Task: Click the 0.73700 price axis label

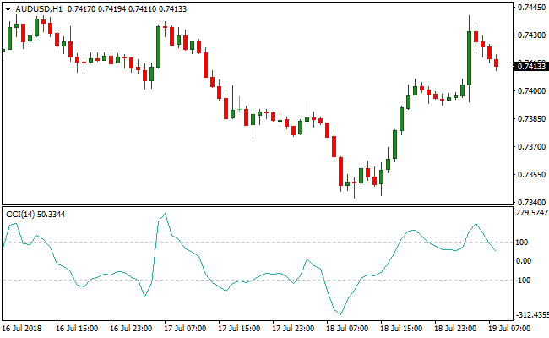Action: tap(531, 146)
